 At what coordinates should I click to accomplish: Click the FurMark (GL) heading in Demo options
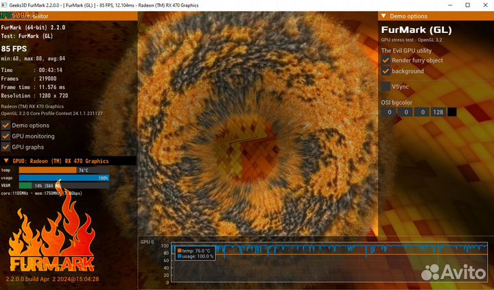pyautogui.click(x=416, y=30)
